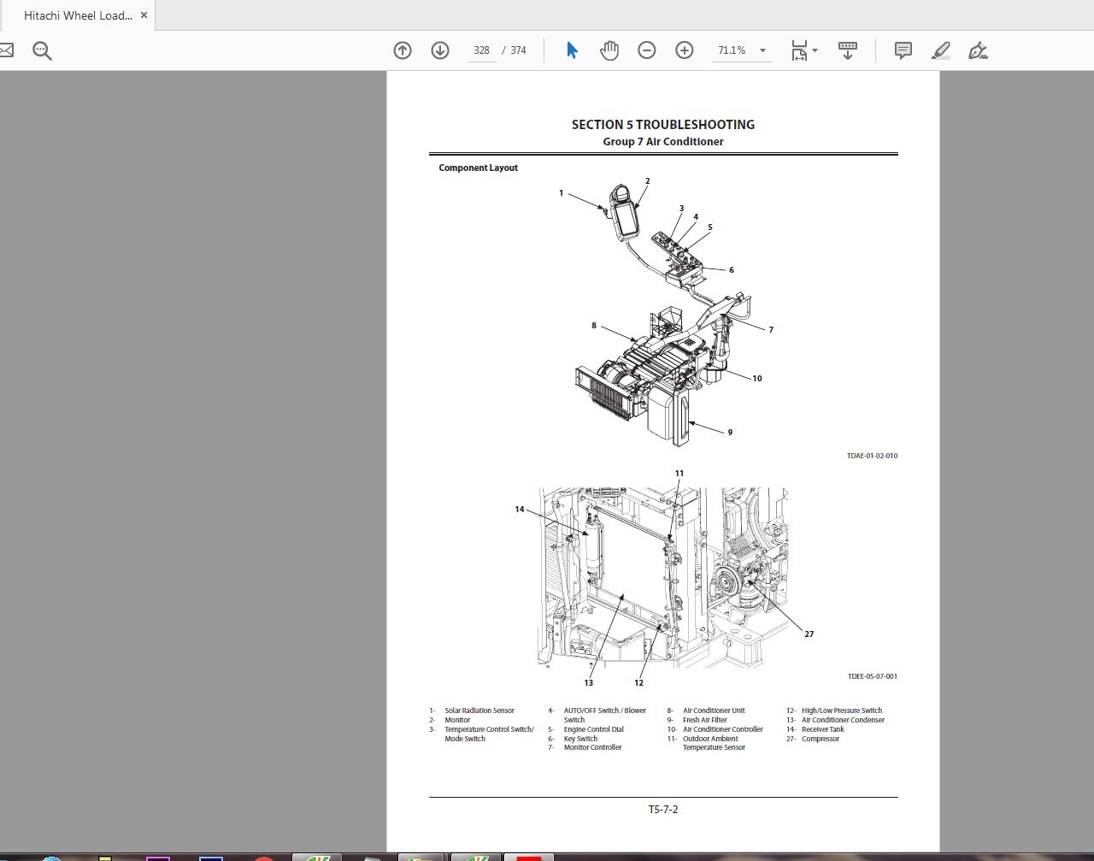This screenshot has height=861, width=1094.
Task: Activate the hand pan tool
Action: (609, 50)
